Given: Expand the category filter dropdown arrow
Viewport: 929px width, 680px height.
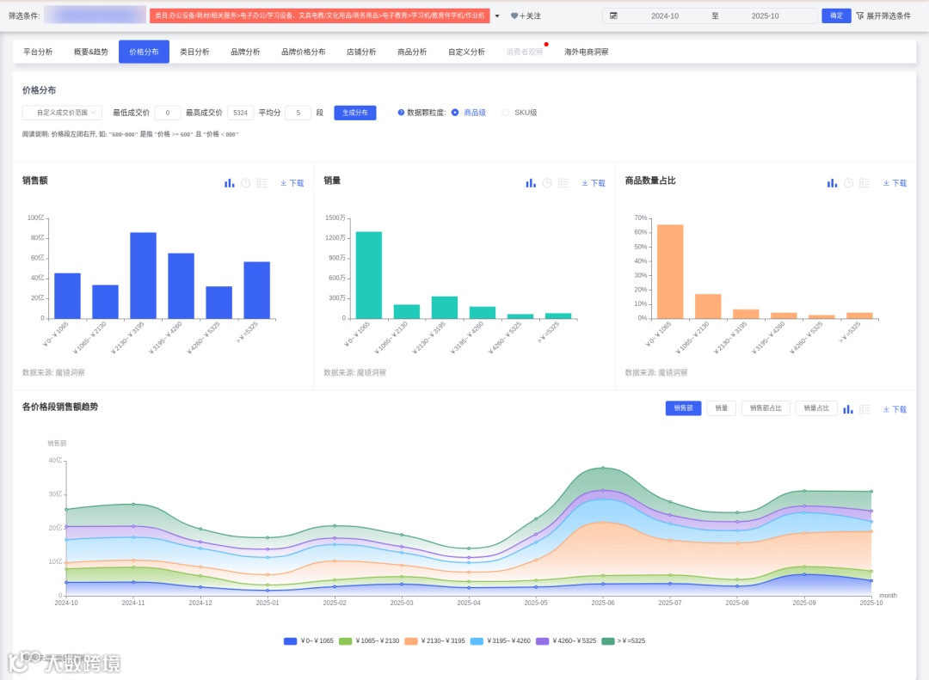Looking at the screenshot, I should tap(497, 16).
